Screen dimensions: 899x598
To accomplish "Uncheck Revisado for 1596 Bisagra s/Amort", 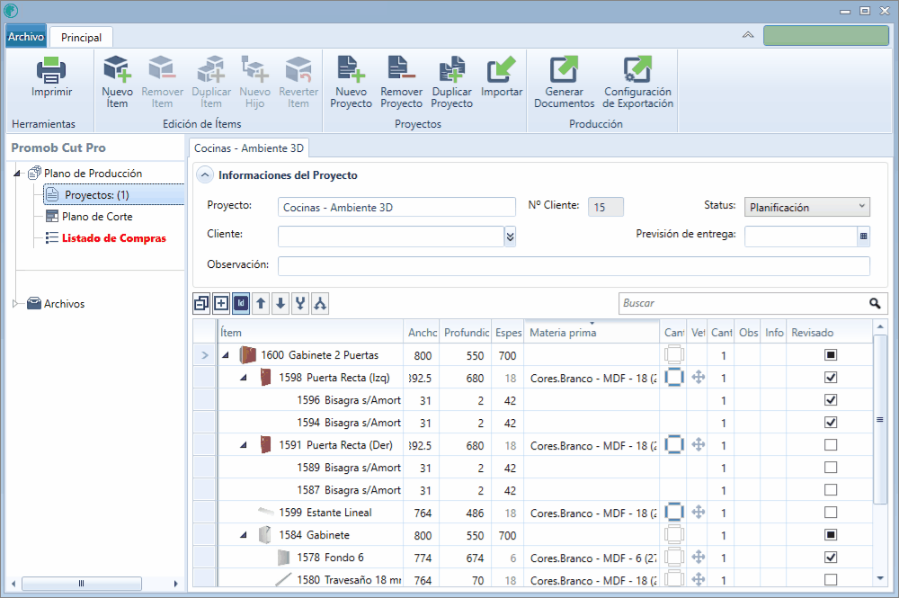I will click(x=830, y=399).
